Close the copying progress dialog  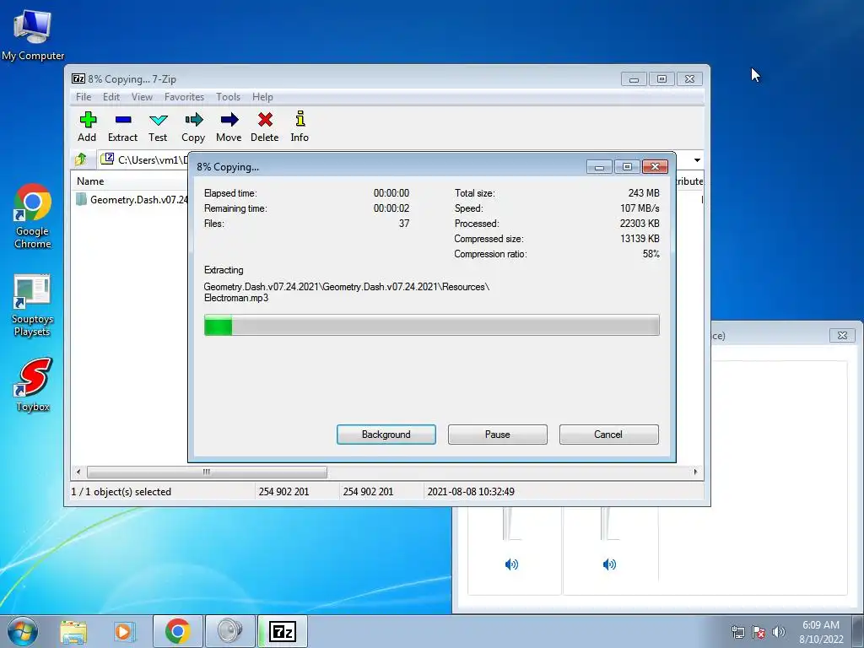click(655, 166)
